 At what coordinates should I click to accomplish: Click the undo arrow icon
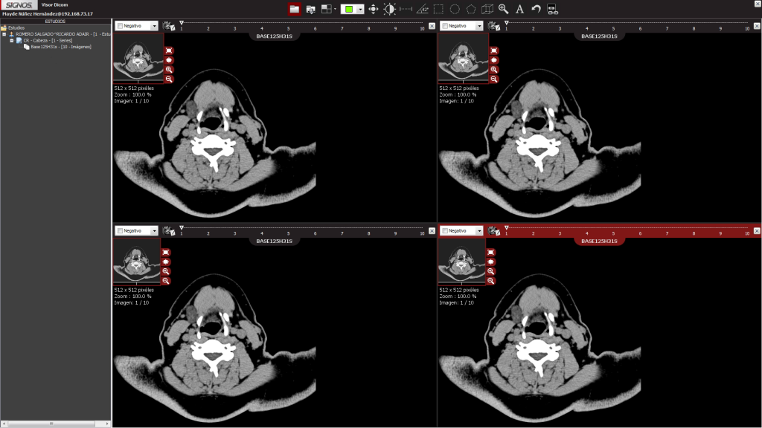pyautogui.click(x=536, y=9)
